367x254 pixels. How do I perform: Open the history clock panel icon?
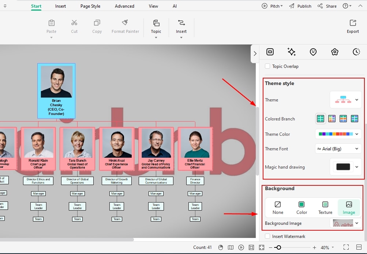point(356,52)
